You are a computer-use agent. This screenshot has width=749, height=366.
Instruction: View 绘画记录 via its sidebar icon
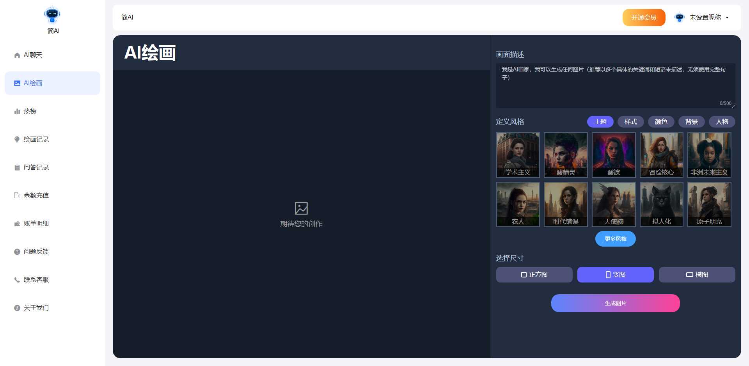click(17, 139)
